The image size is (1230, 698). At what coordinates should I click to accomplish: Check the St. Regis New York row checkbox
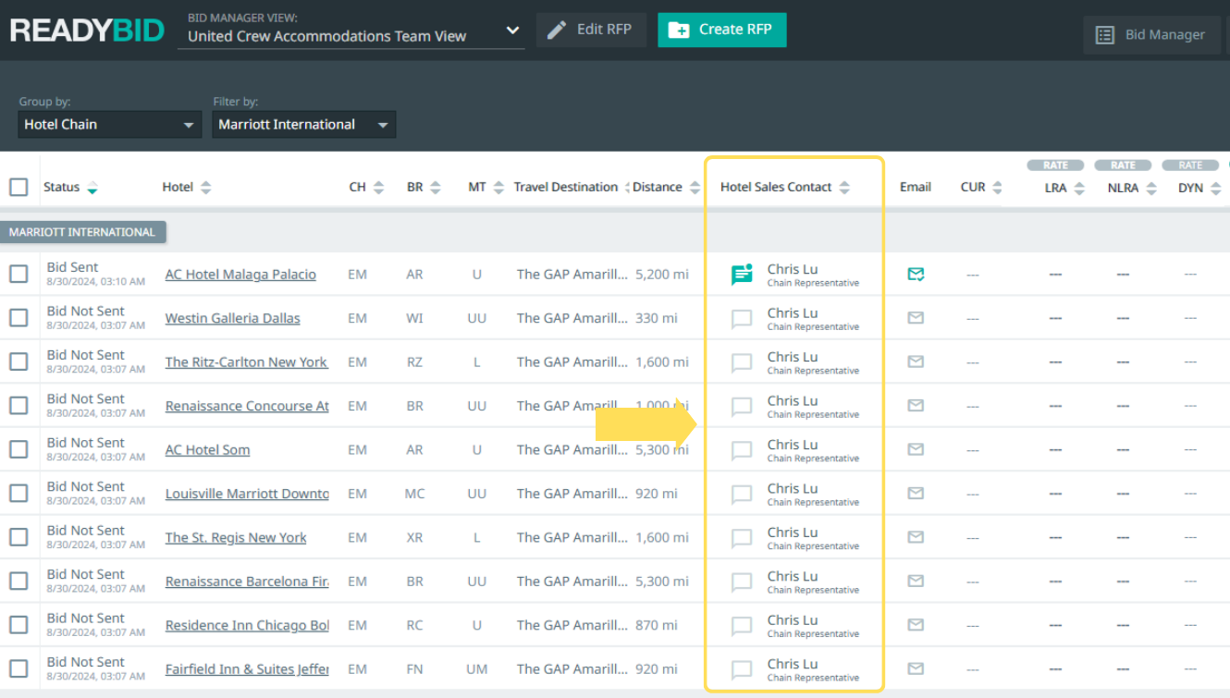click(18, 537)
